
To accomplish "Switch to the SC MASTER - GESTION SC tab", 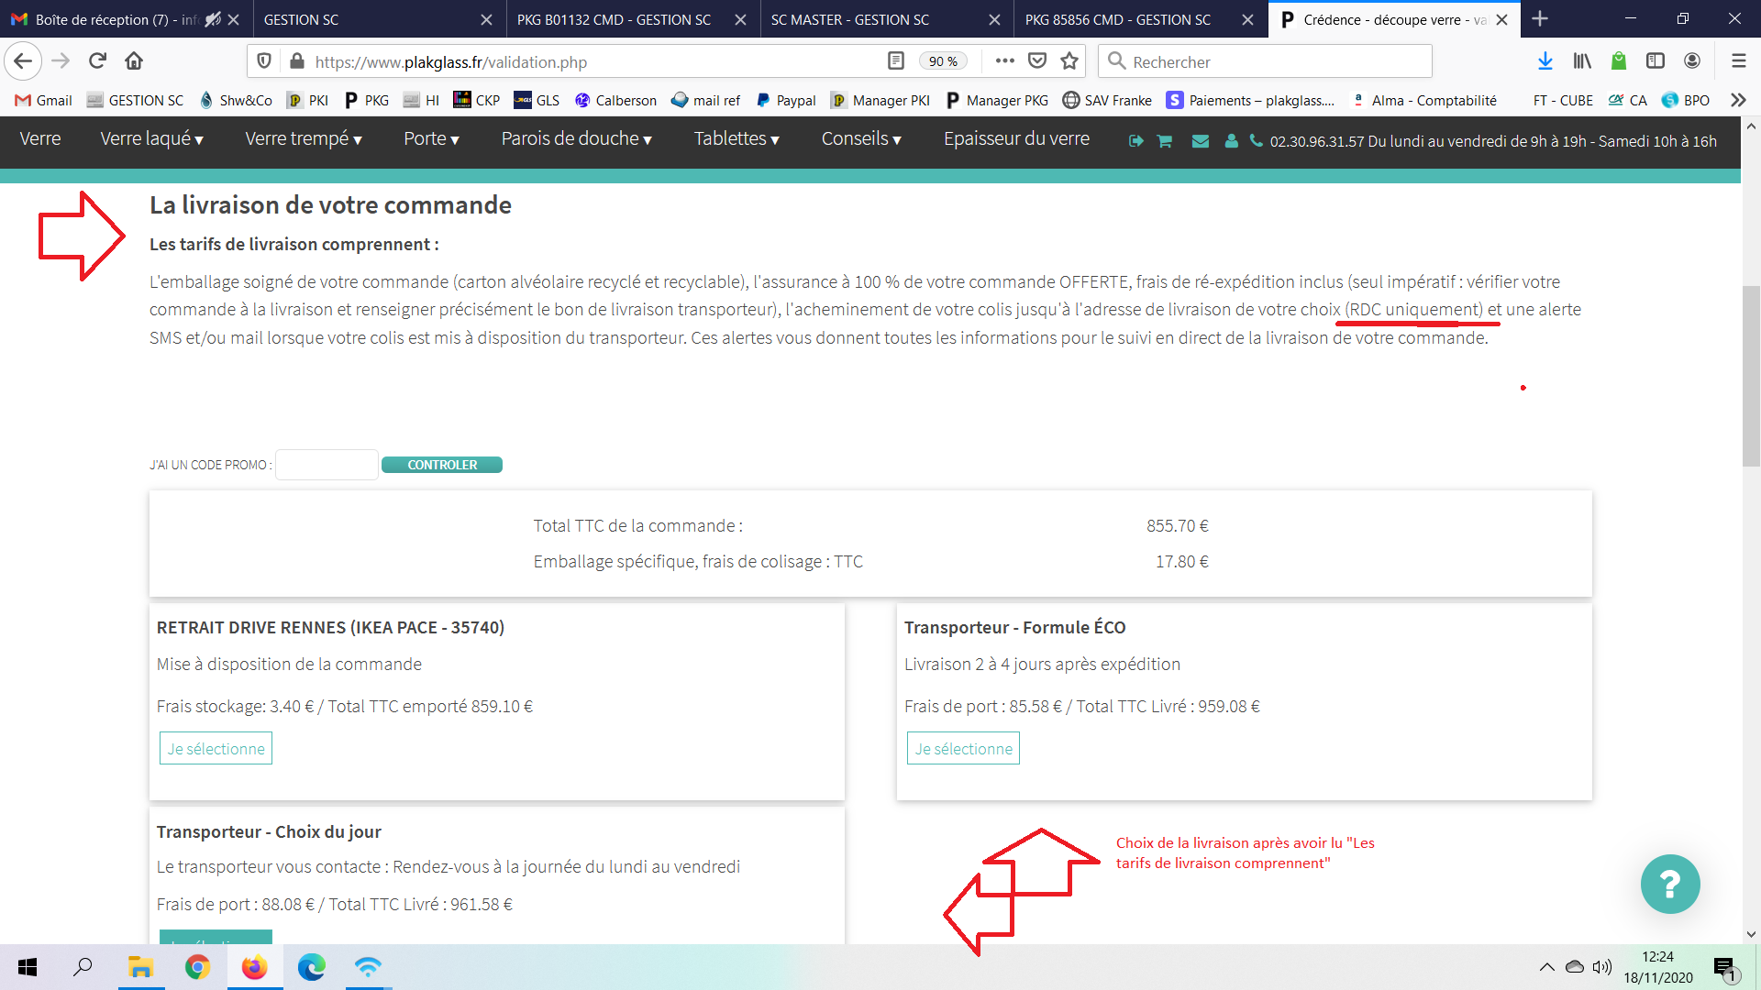I will tap(849, 19).
